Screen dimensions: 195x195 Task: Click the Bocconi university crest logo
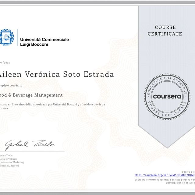pyautogui.click(x=7, y=37)
